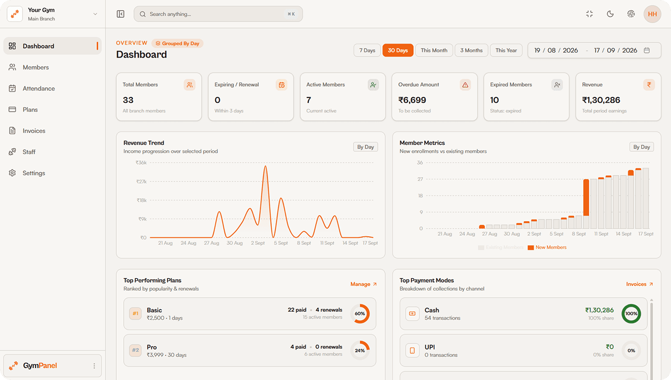This screenshot has height=380, width=671.
Task: Click the UPI payment mode icon
Action: (413, 350)
